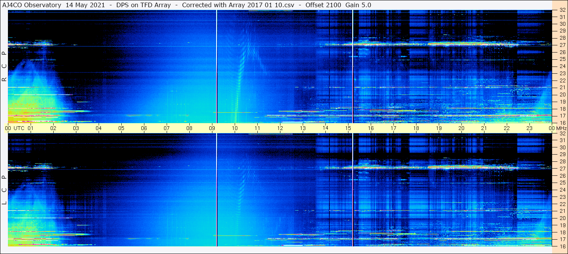Screen dimensions: 568x254
Task: Click the white vertical marker after 09 UTC in LCP panel
Action: [x=217, y=190]
